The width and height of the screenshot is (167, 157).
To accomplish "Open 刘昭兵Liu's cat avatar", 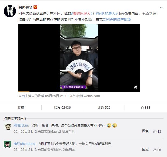I will pyautogui.click(x=8, y=127).
